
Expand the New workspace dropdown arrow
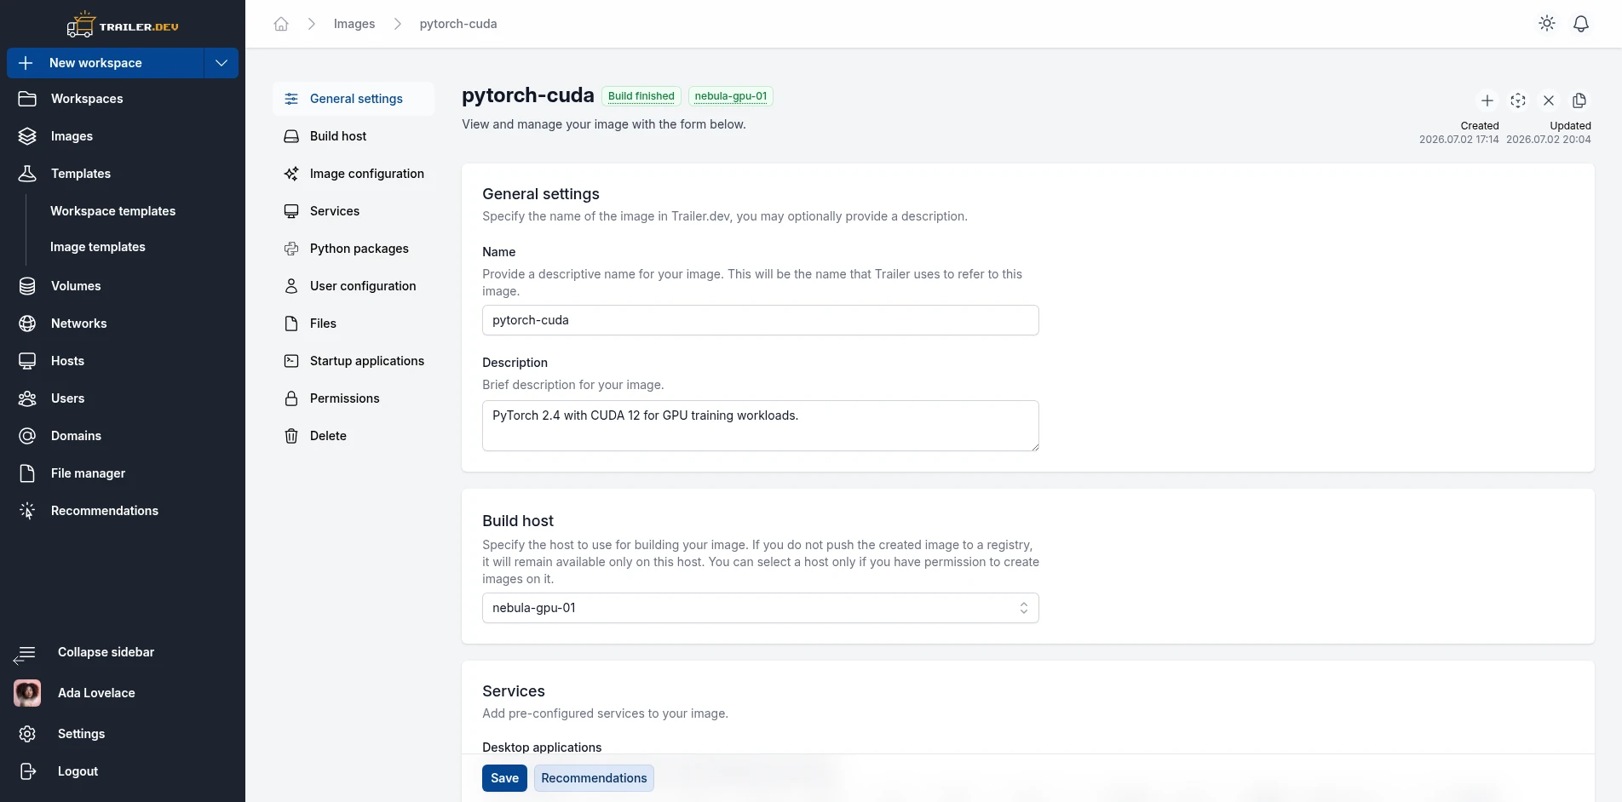[221, 63]
